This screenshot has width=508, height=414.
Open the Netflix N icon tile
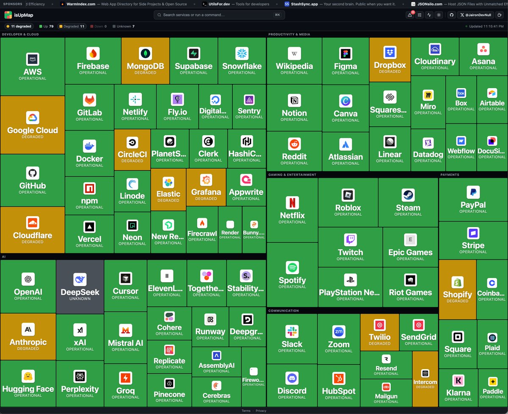(292, 203)
